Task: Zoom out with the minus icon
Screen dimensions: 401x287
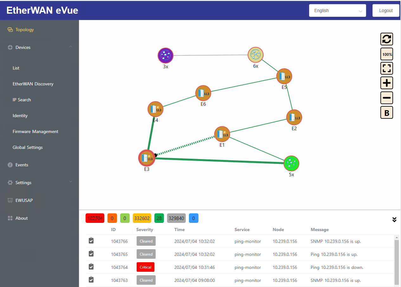Action: pyautogui.click(x=386, y=98)
